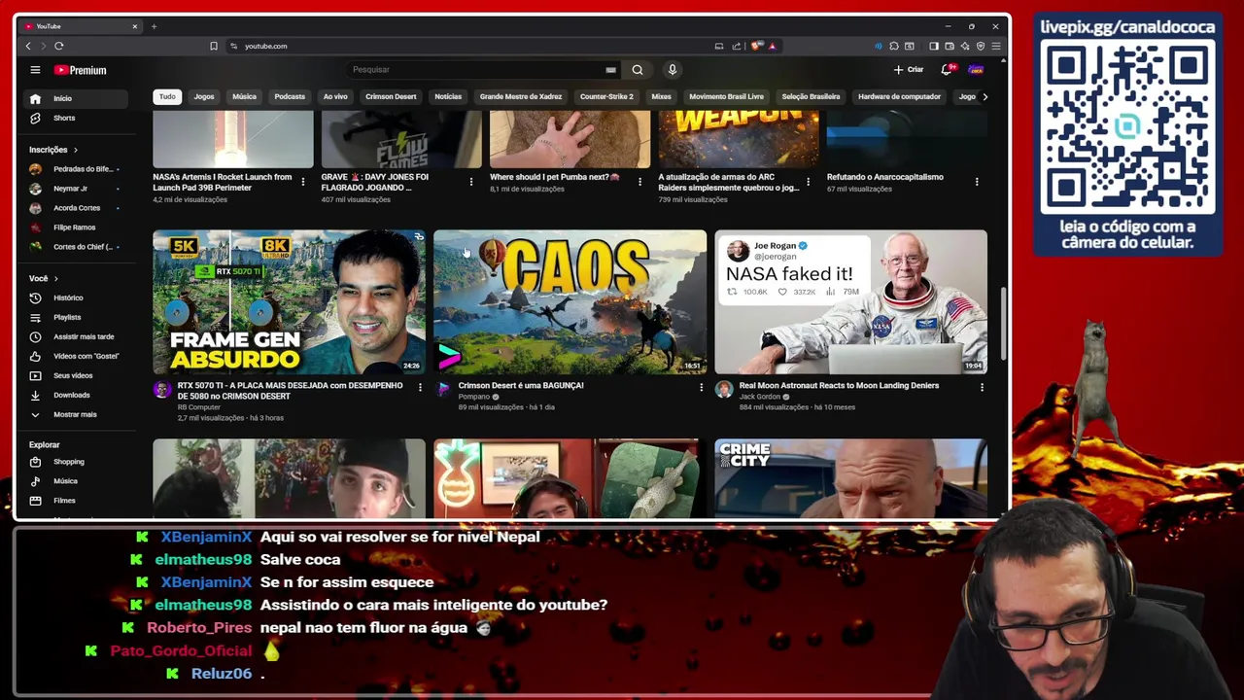Open the Pompano channel name link
Viewport: 1244px width, 700px height.
click(474, 397)
